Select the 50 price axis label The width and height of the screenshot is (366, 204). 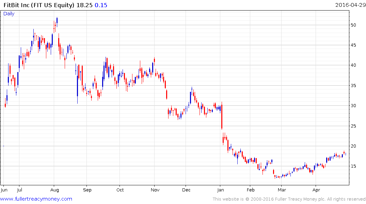pyautogui.click(x=353, y=25)
